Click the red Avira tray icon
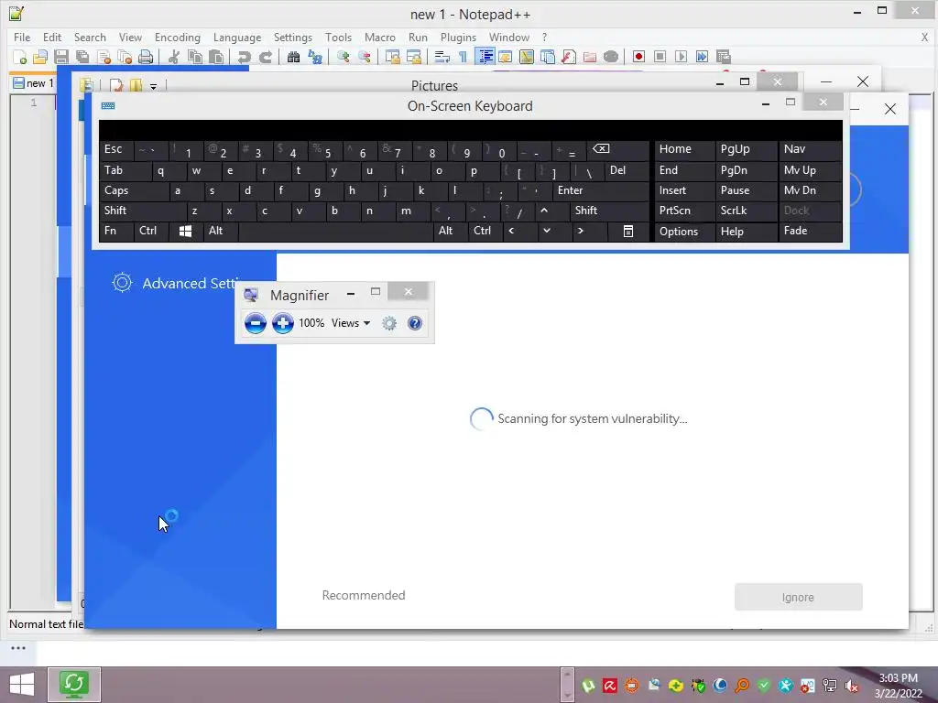The image size is (938, 703). point(609,686)
